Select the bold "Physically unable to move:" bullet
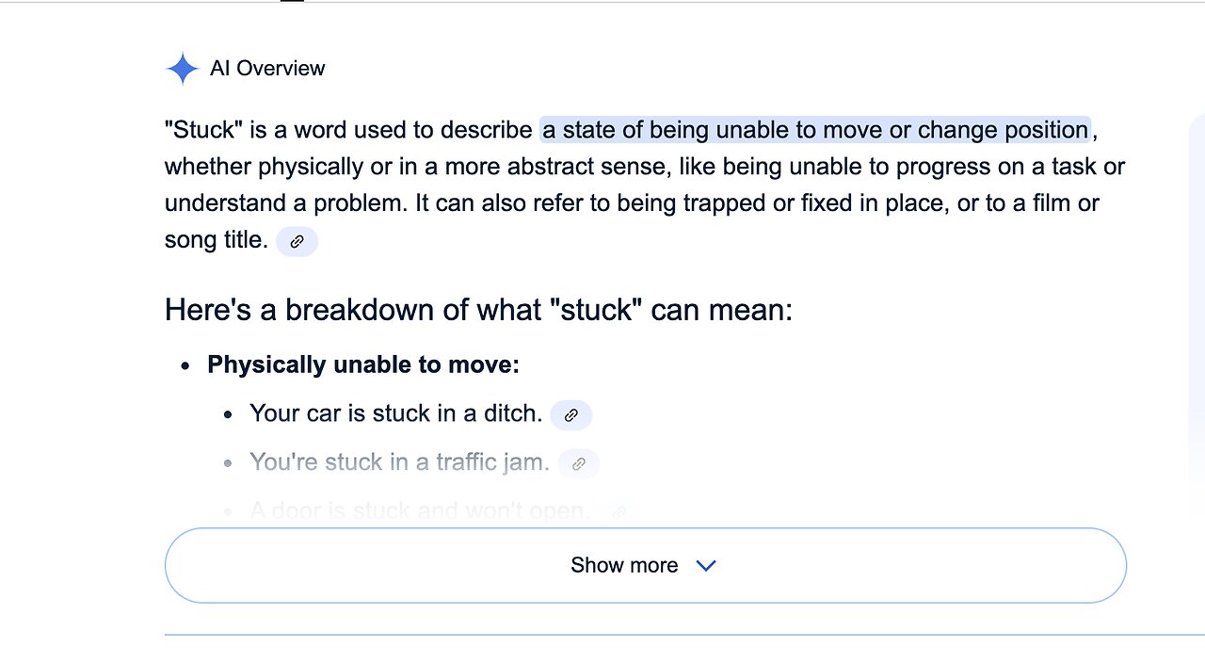1205x663 pixels. pyautogui.click(x=363, y=364)
